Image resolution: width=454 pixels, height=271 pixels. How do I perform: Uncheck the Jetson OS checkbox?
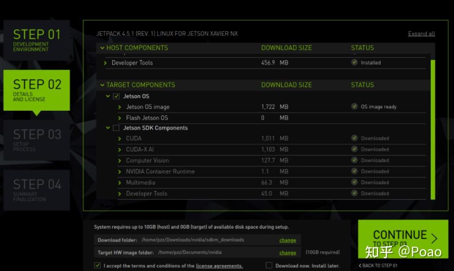pyautogui.click(x=116, y=96)
